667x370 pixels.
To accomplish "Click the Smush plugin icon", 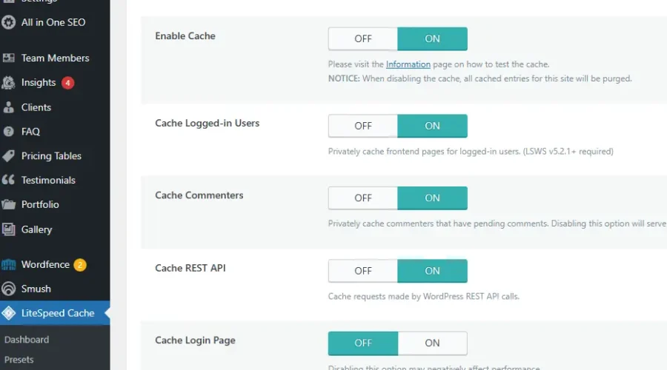I will (x=9, y=289).
